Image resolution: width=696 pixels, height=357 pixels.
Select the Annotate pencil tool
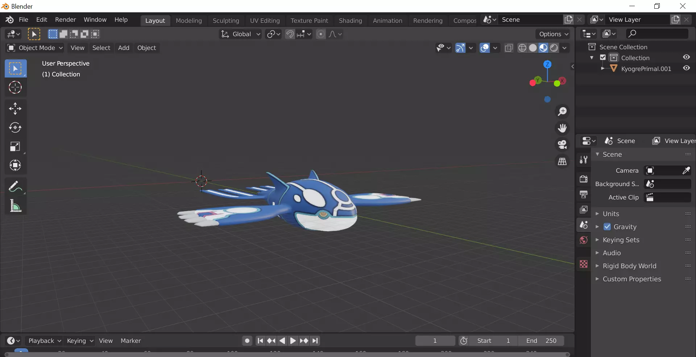15,186
